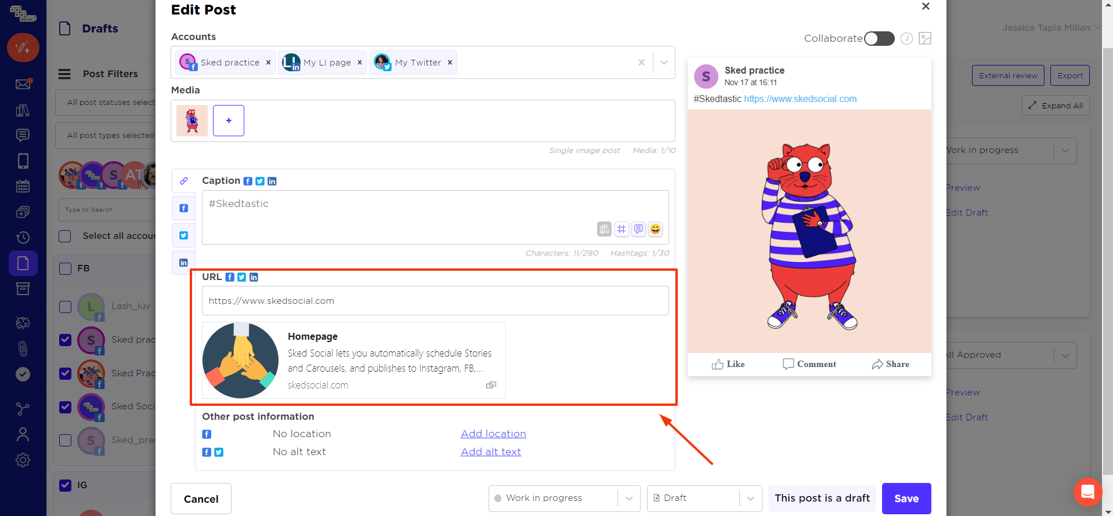Click the link preview edit icon near skedsocial.com

click(x=491, y=385)
